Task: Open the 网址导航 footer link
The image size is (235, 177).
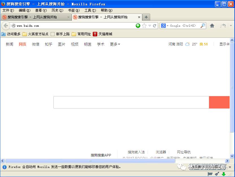Action: click(184, 152)
